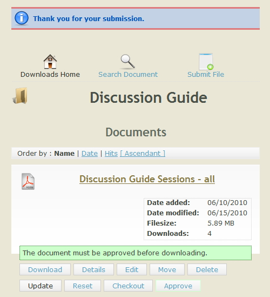Click the Update button
270x297 pixels.
pos(40,286)
